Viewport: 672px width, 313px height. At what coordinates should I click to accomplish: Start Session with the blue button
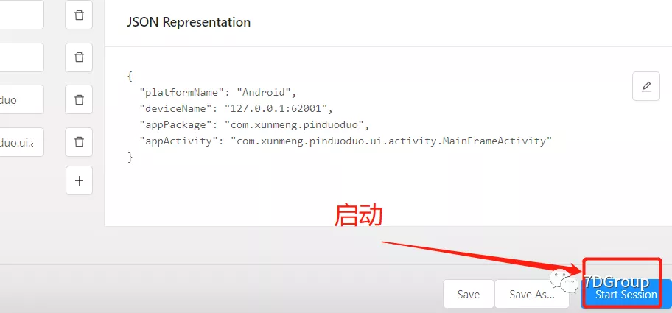[x=626, y=294]
